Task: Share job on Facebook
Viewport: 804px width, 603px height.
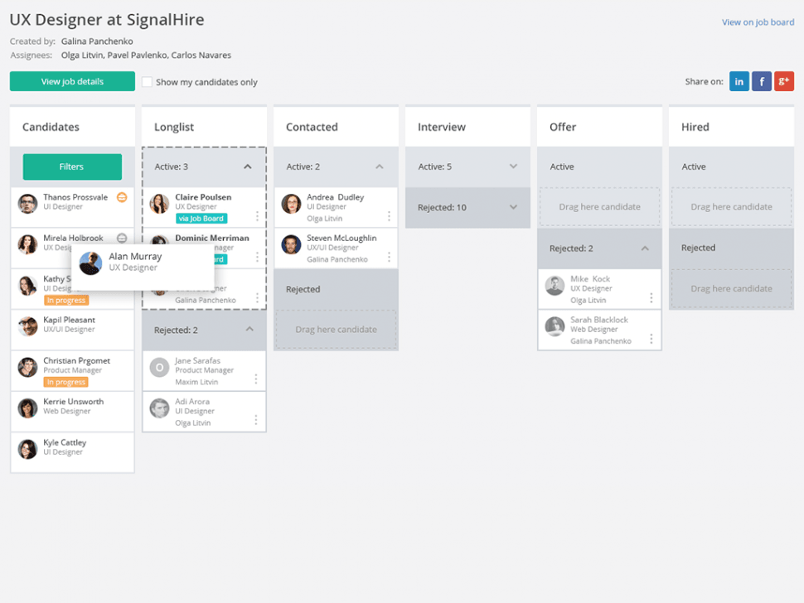Action: pos(762,81)
